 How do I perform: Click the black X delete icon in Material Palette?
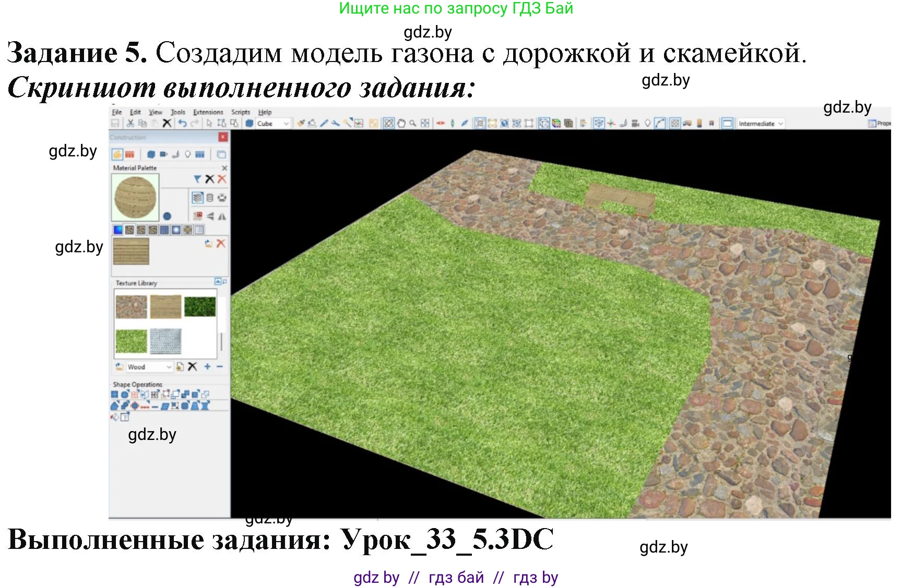tap(210, 179)
